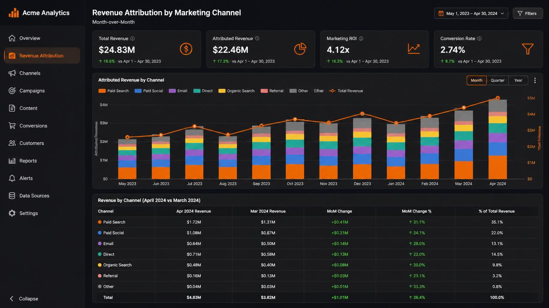Open chart options three-dot menu
Image resolution: width=549 pixels, height=308 pixels.
(535, 80)
